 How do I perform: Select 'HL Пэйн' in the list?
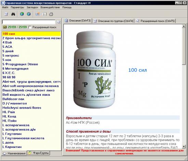pyautogui.click(x=31, y=121)
